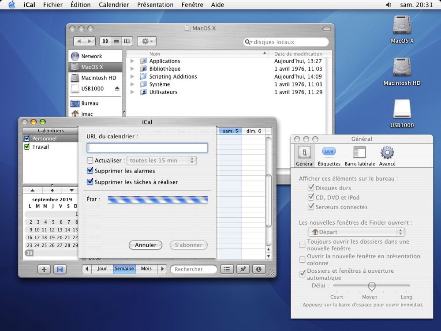Uncheck Supprimer les tâches à réaliser
Screen dimensions: 441x331
[x=90, y=181]
